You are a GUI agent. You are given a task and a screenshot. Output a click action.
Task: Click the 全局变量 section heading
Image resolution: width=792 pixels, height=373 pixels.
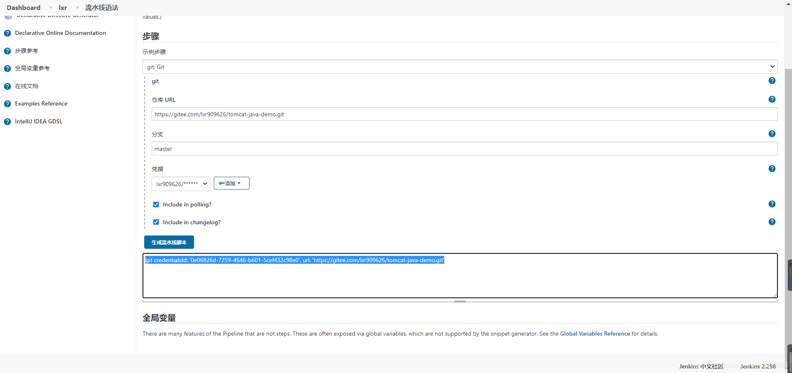(x=159, y=318)
